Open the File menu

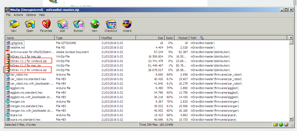[x=8, y=15]
